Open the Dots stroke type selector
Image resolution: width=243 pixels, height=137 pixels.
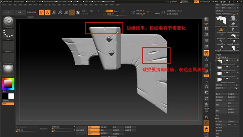(x=8, y=35)
